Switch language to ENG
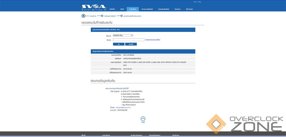Image resolution: width=286 pixels, height=137 pixels. click(x=199, y=2)
